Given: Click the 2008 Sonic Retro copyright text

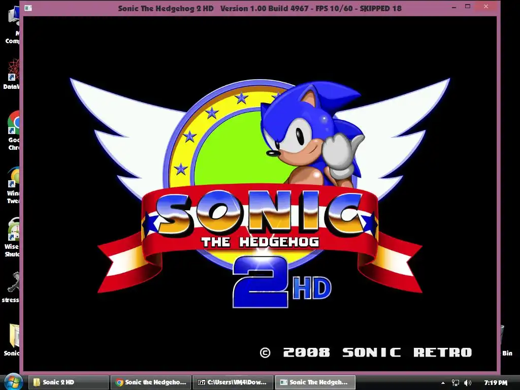Looking at the screenshot, I should (x=366, y=352).
